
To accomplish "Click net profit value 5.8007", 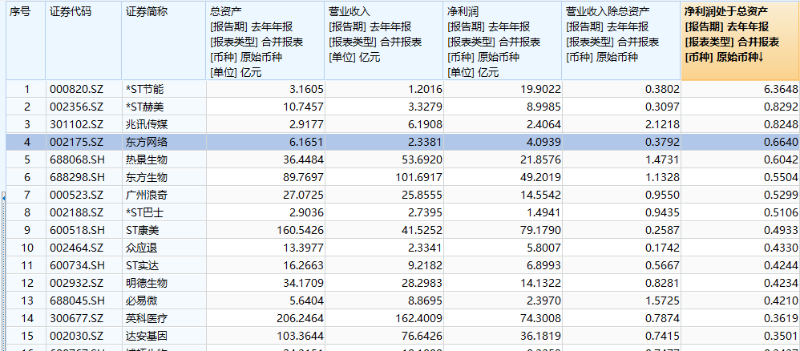I will click(x=543, y=248).
